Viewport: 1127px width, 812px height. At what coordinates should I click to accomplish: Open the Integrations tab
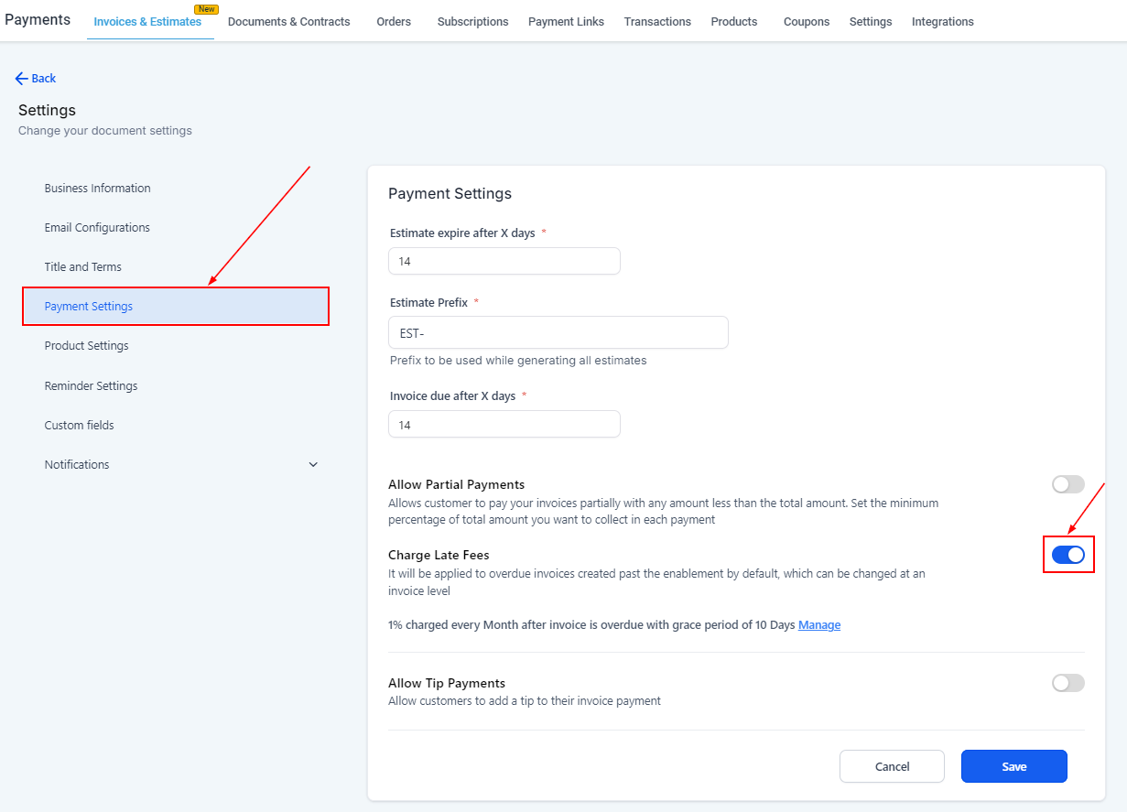click(x=942, y=21)
